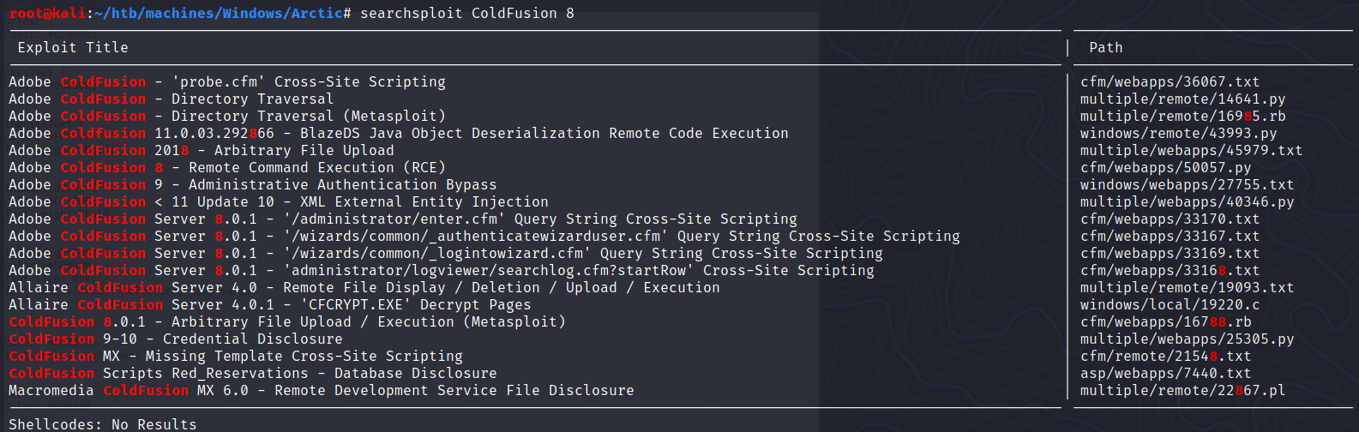
Task: Click the Shellcodes: No Results line
Action: (103, 424)
